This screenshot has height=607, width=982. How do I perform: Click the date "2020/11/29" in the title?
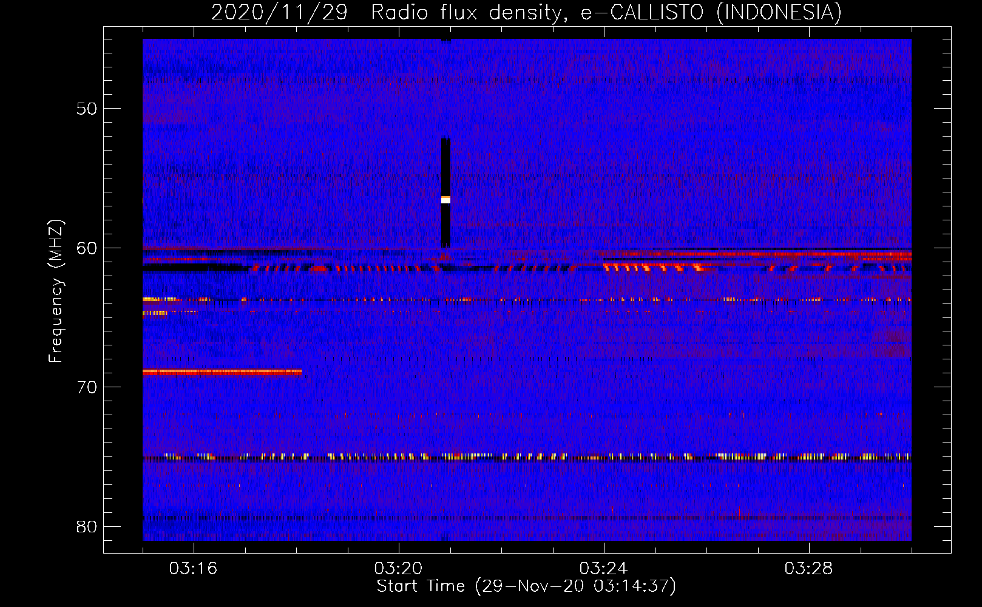[x=279, y=12]
